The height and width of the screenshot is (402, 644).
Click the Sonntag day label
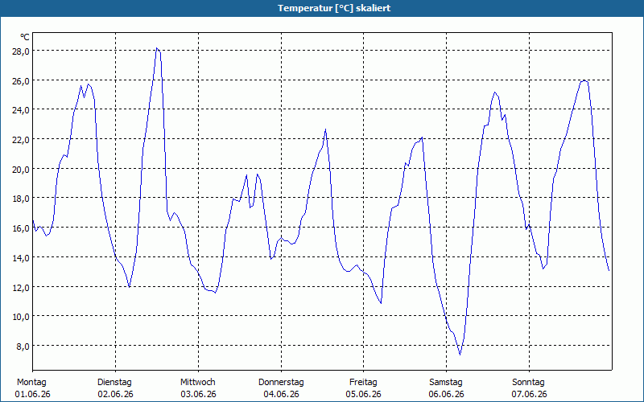[528, 383]
